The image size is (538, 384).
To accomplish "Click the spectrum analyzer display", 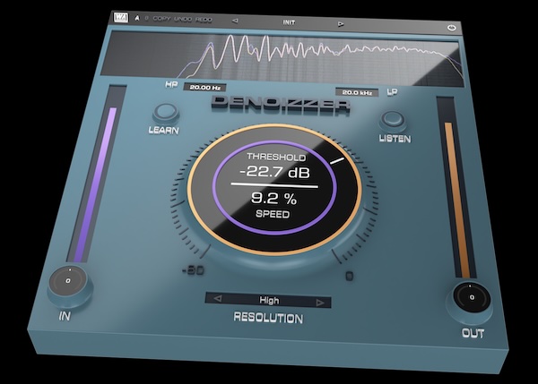I will point(282,58).
